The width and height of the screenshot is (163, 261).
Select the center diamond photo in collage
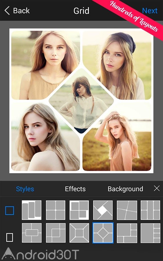tap(81, 101)
